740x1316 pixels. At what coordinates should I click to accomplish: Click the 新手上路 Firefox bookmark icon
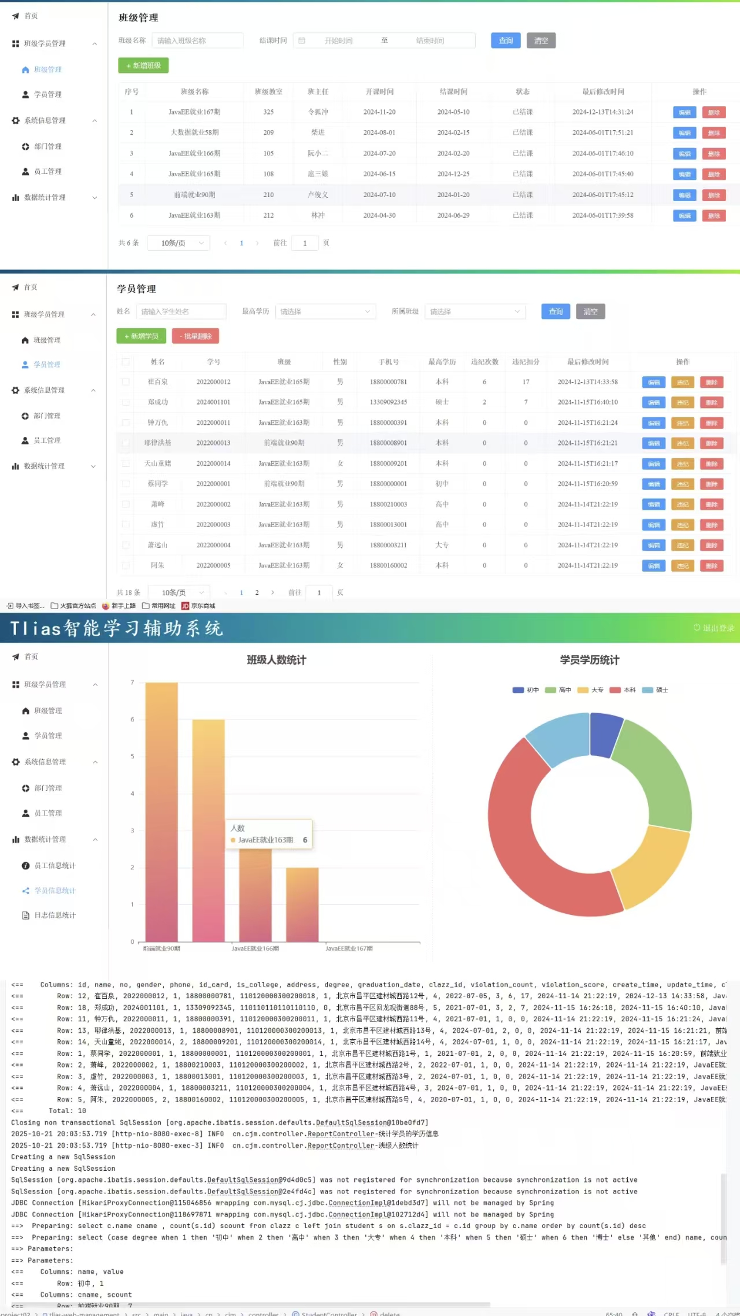105,606
